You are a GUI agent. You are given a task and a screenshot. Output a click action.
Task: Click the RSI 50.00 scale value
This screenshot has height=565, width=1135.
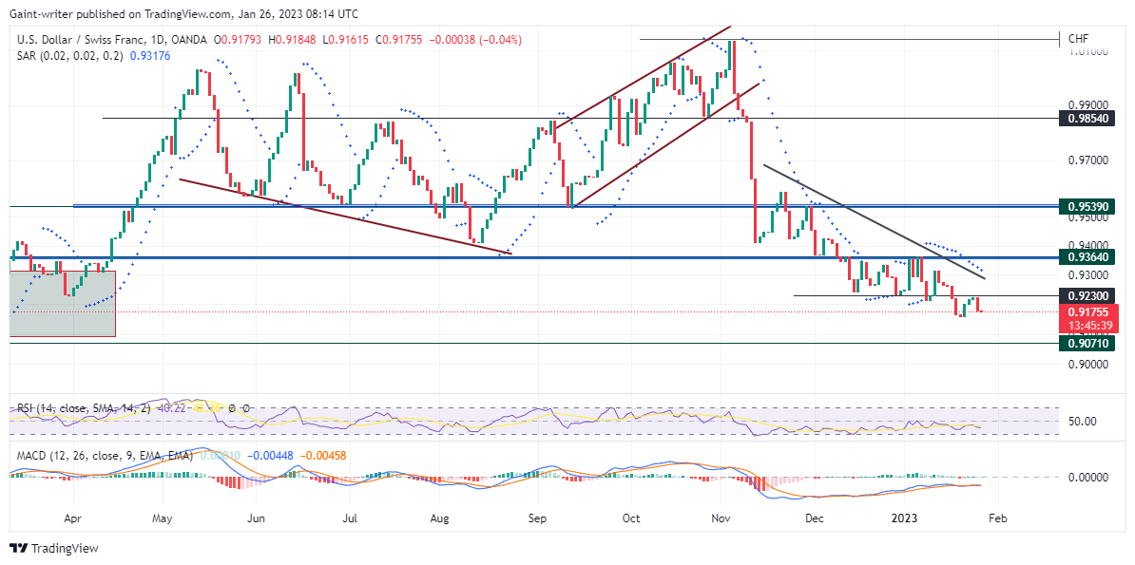[1083, 421]
